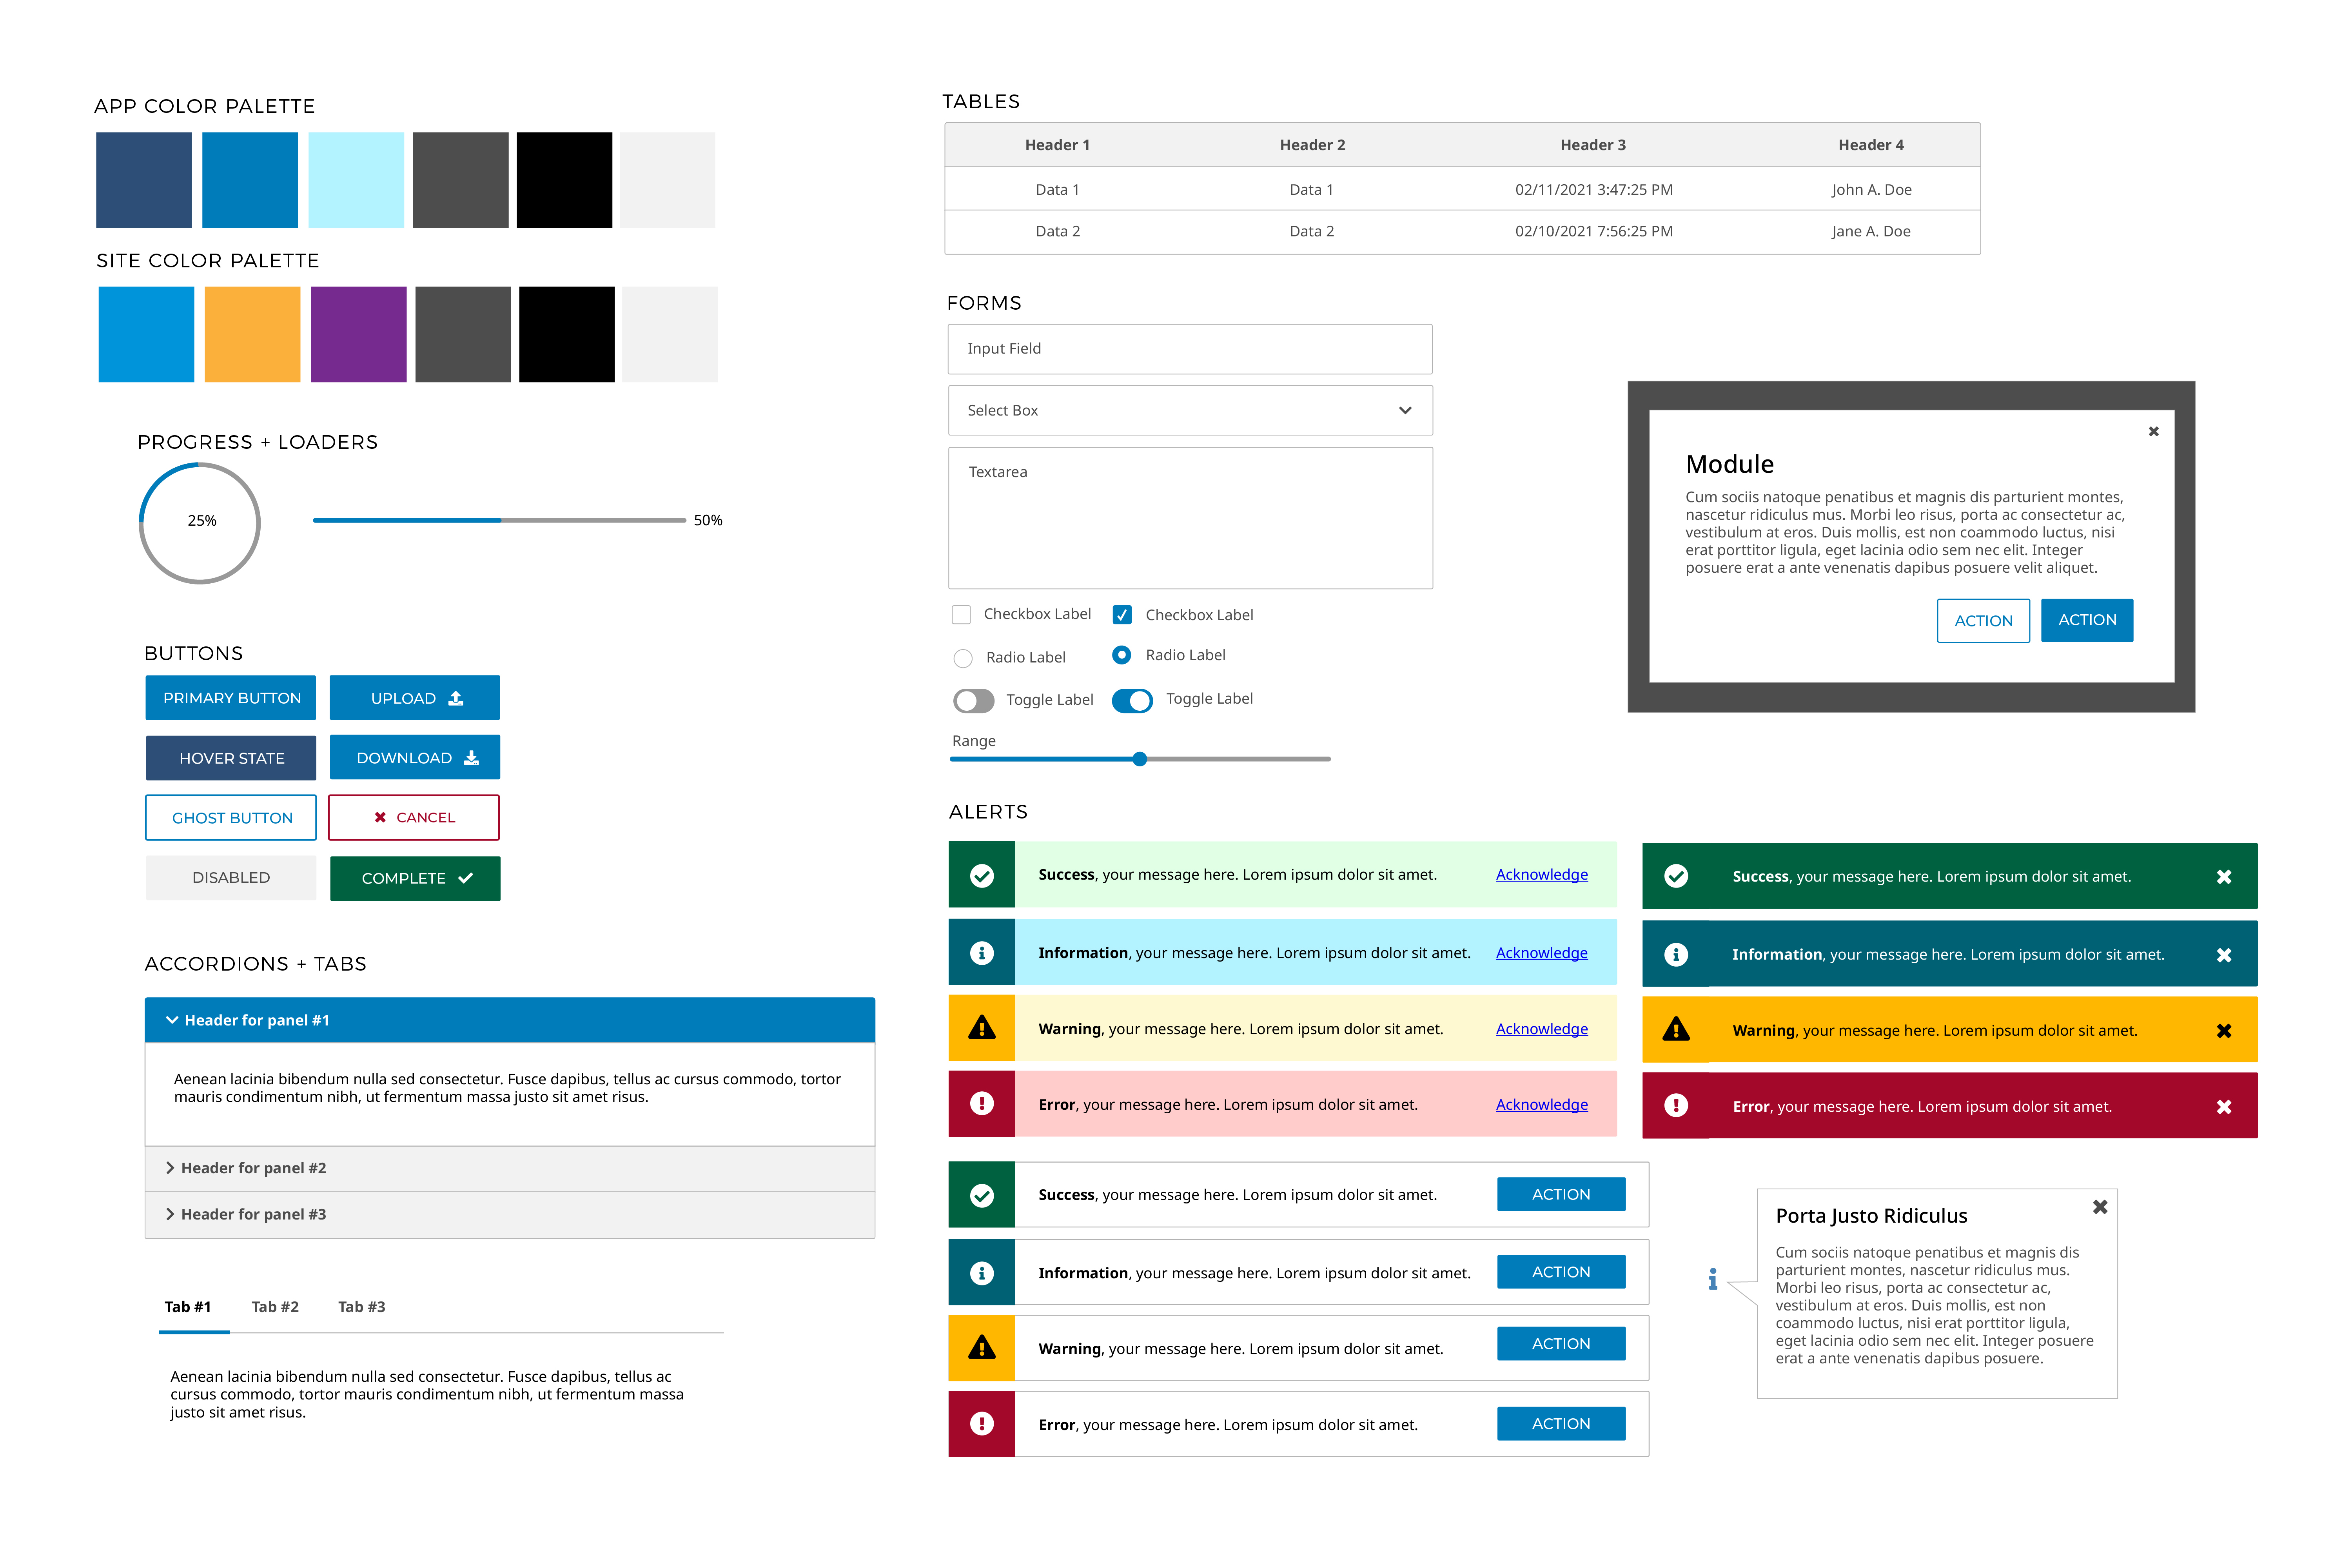Dismiss the dark red Error alert's X
Viewport: 2352px width, 1568px height.
[x=2223, y=1107]
